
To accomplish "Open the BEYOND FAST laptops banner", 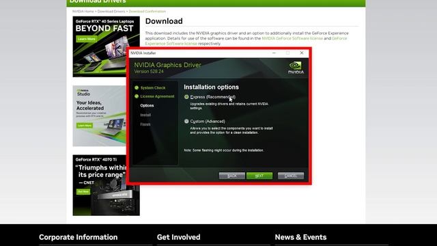I will coord(107,46).
